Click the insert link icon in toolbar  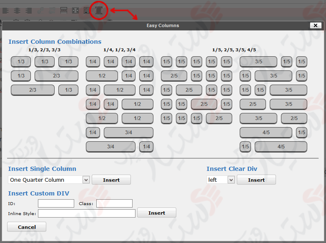click(x=40, y=10)
